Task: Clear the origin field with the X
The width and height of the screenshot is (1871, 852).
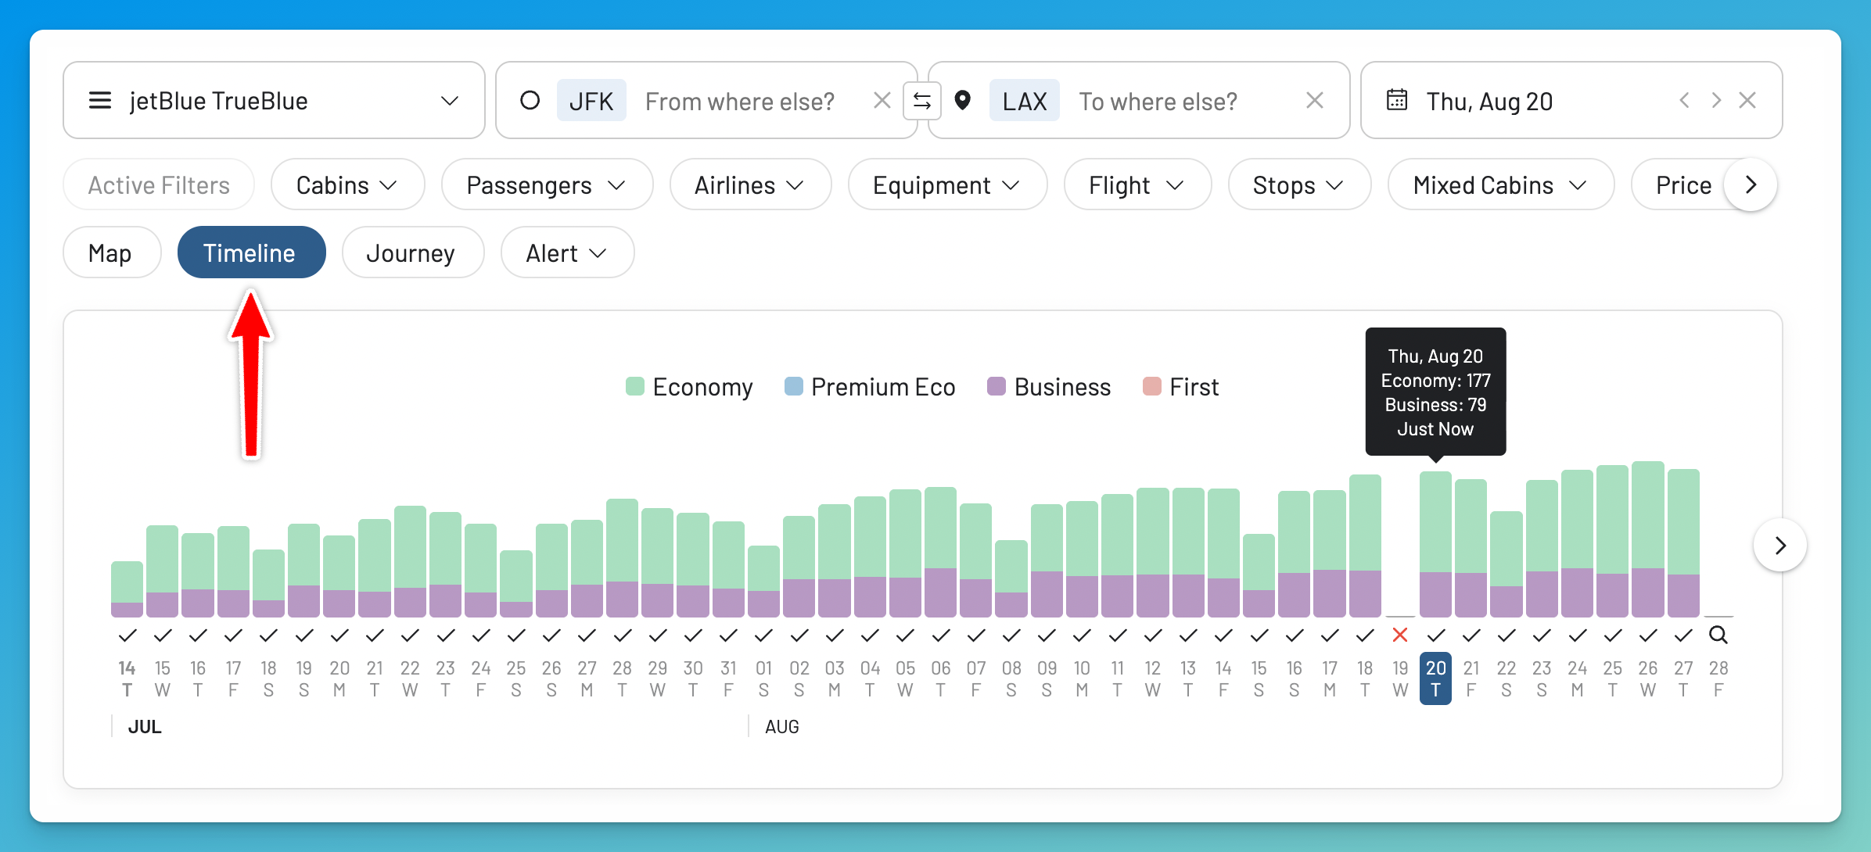Action: (882, 100)
